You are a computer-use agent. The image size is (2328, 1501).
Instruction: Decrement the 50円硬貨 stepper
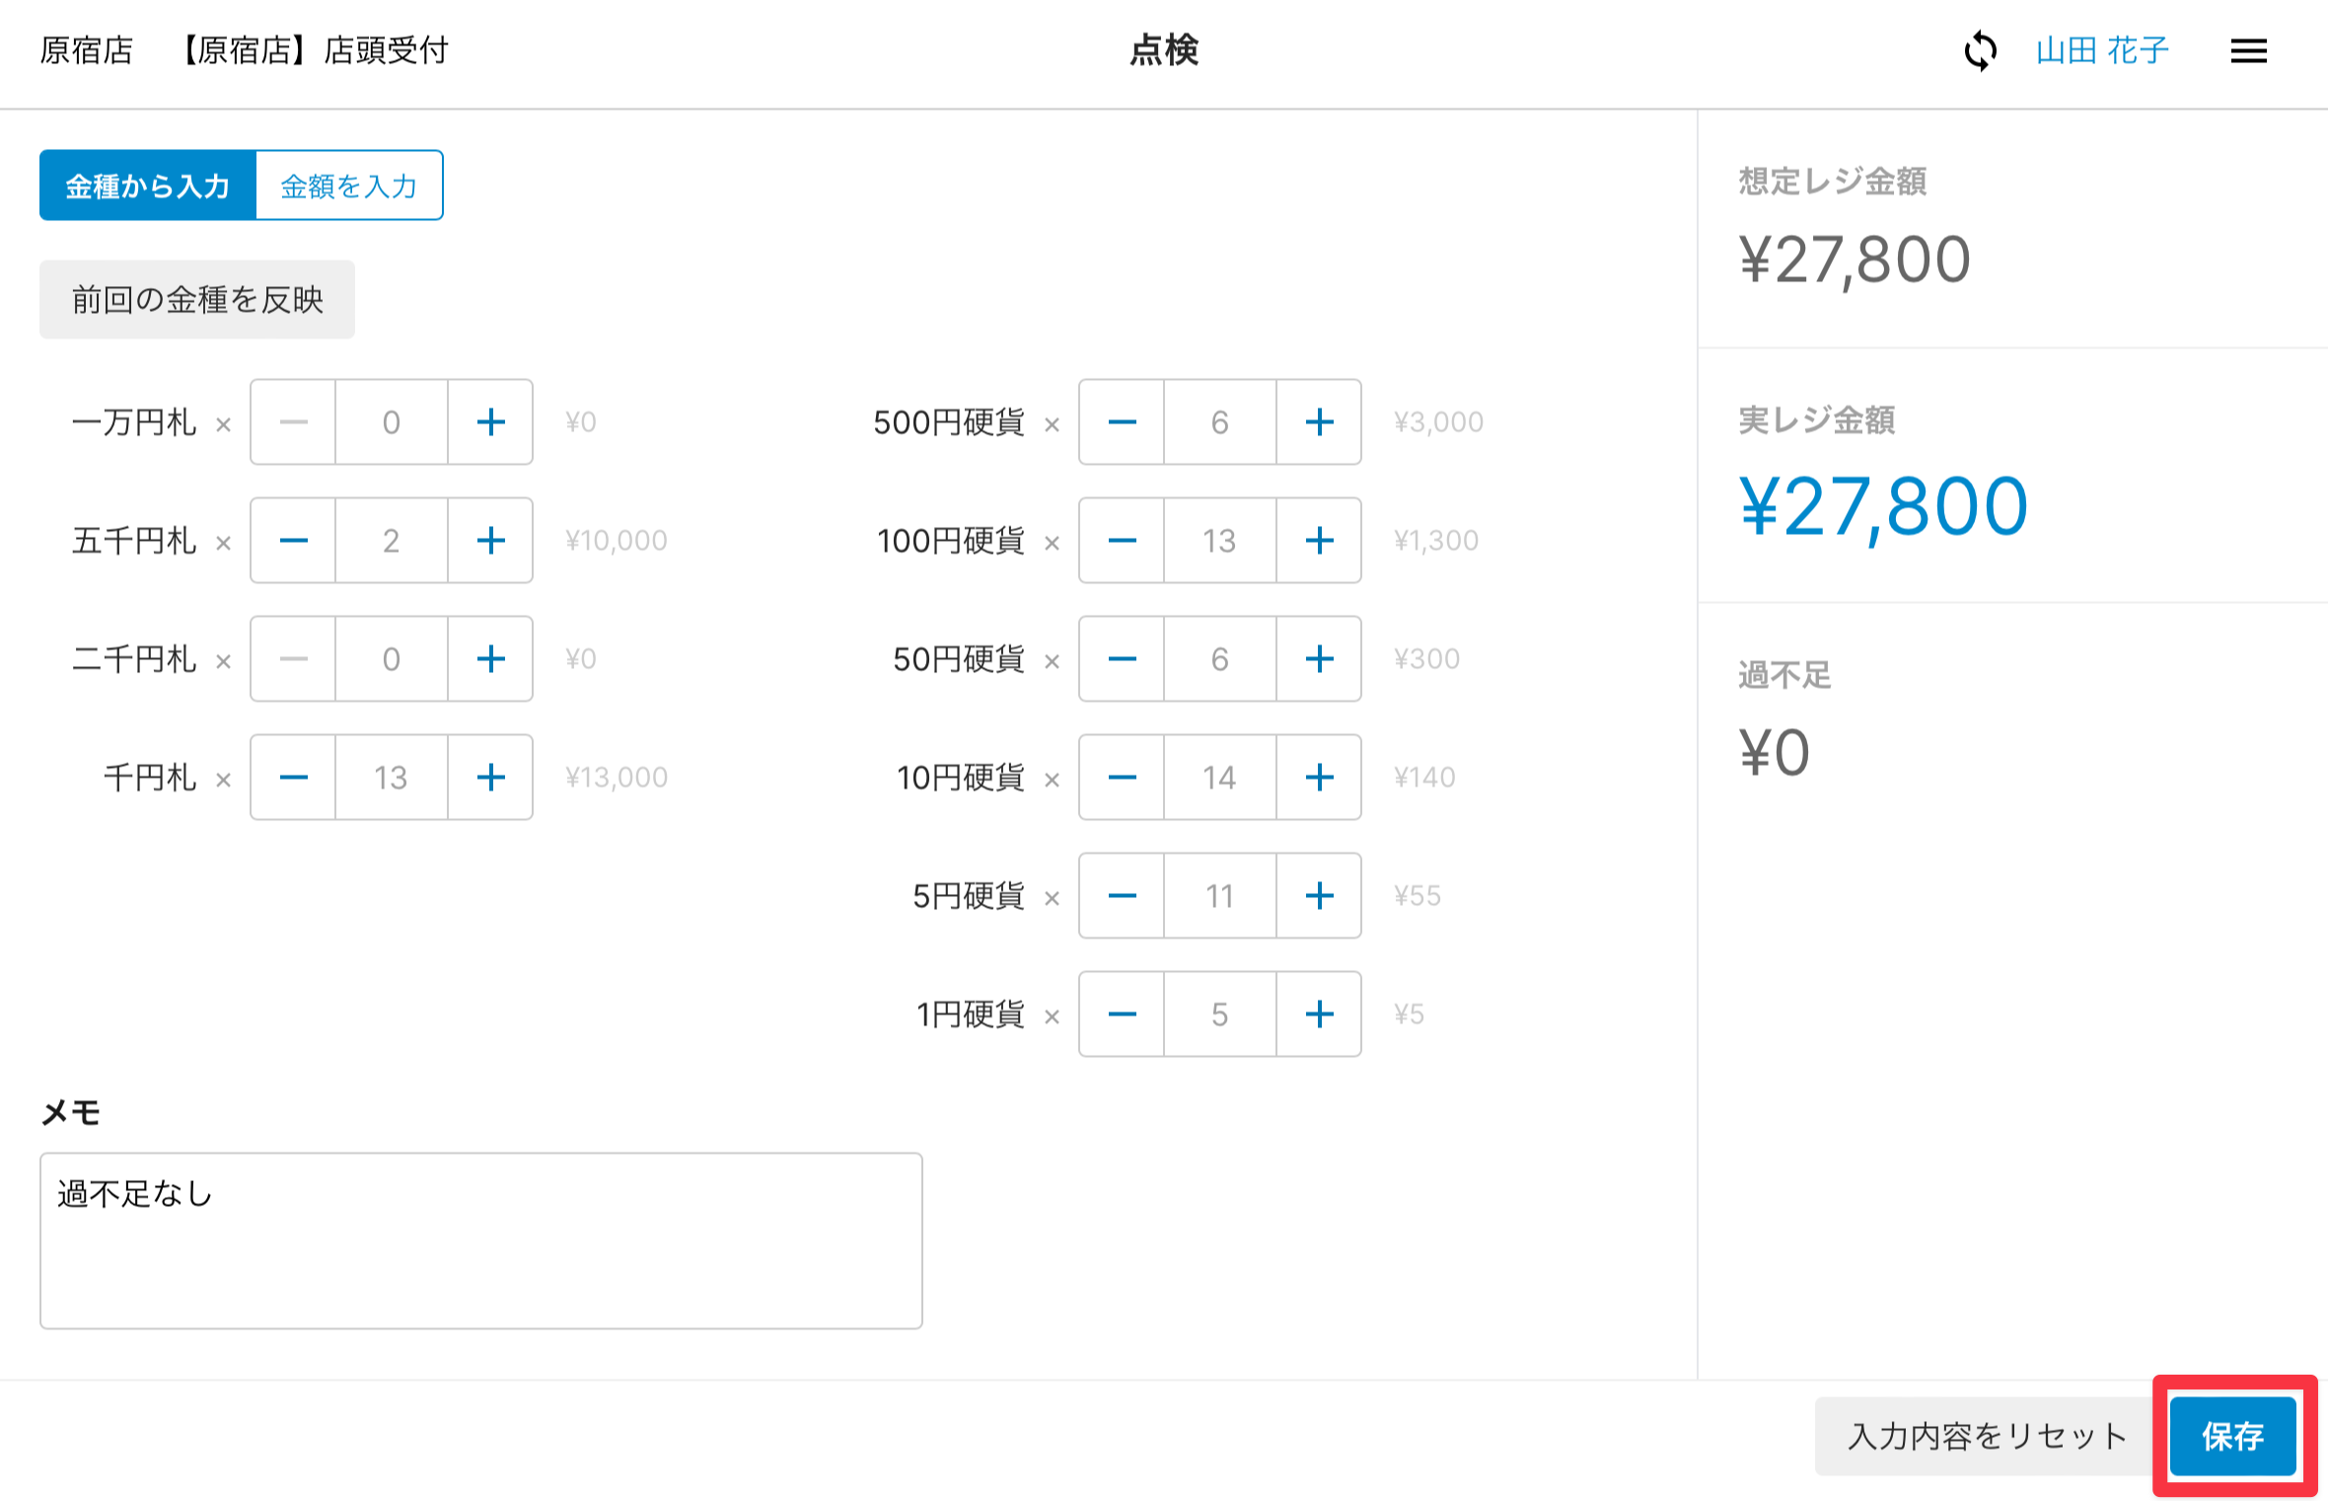coord(1122,659)
